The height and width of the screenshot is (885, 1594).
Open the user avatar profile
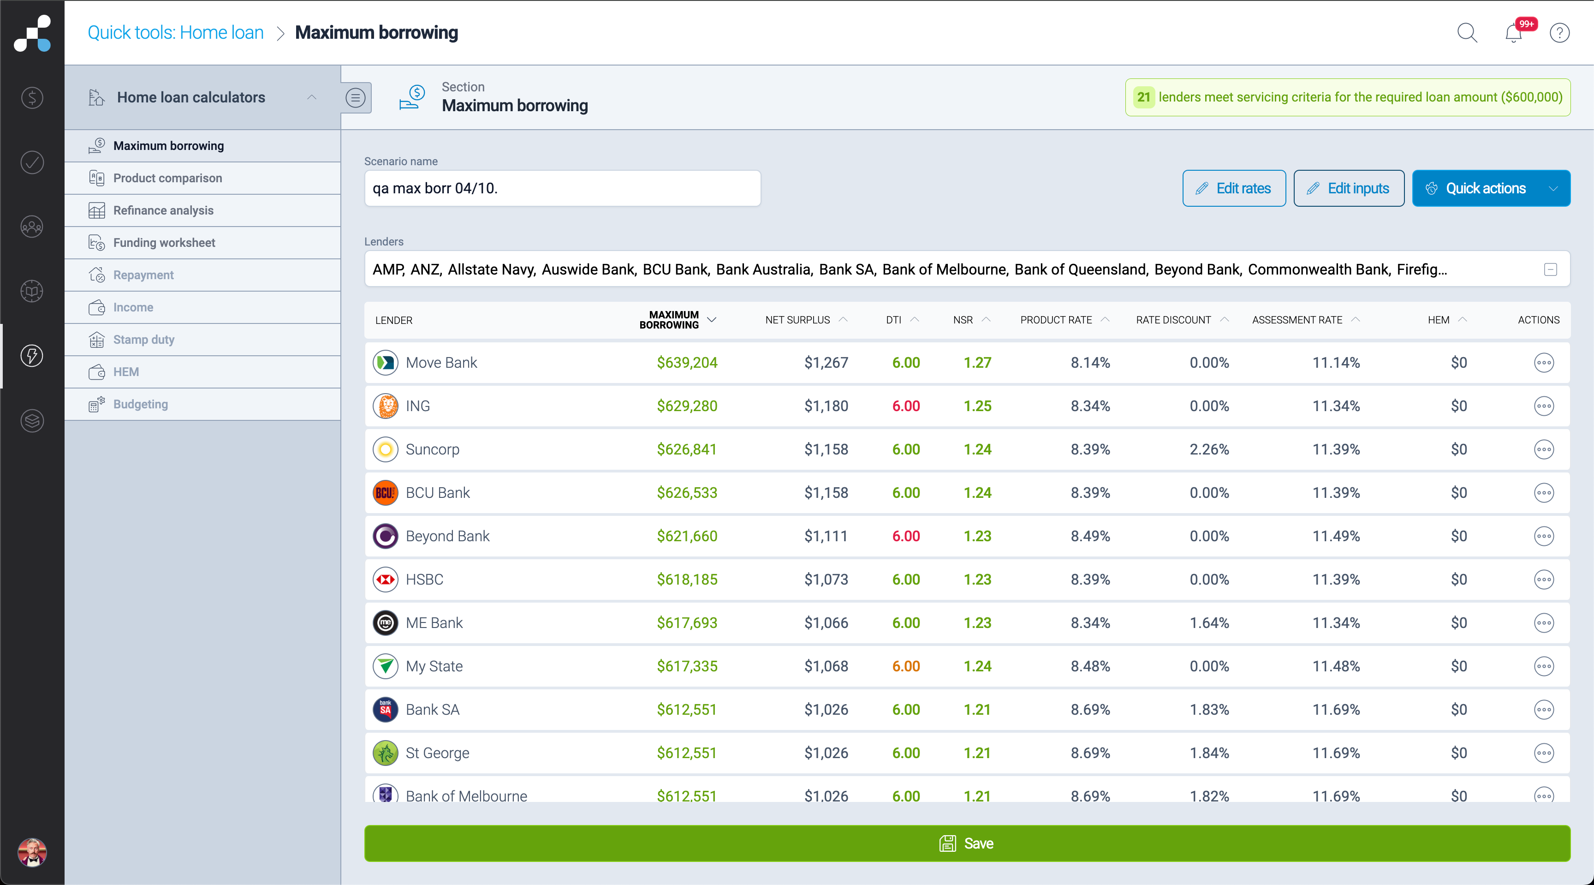click(x=32, y=852)
